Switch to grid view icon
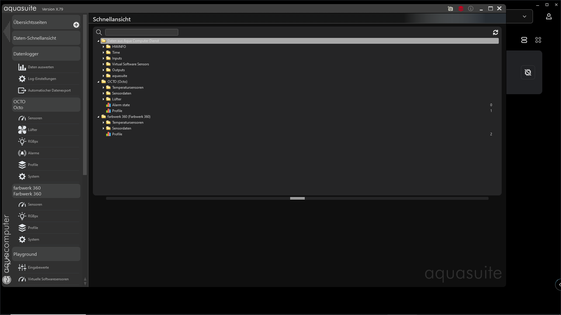The width and height of the screenshot is (561, 315). (x=538, y=40)
